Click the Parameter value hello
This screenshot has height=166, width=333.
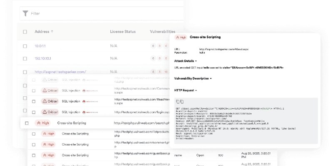pyautogui.click(x=202, y=53)
